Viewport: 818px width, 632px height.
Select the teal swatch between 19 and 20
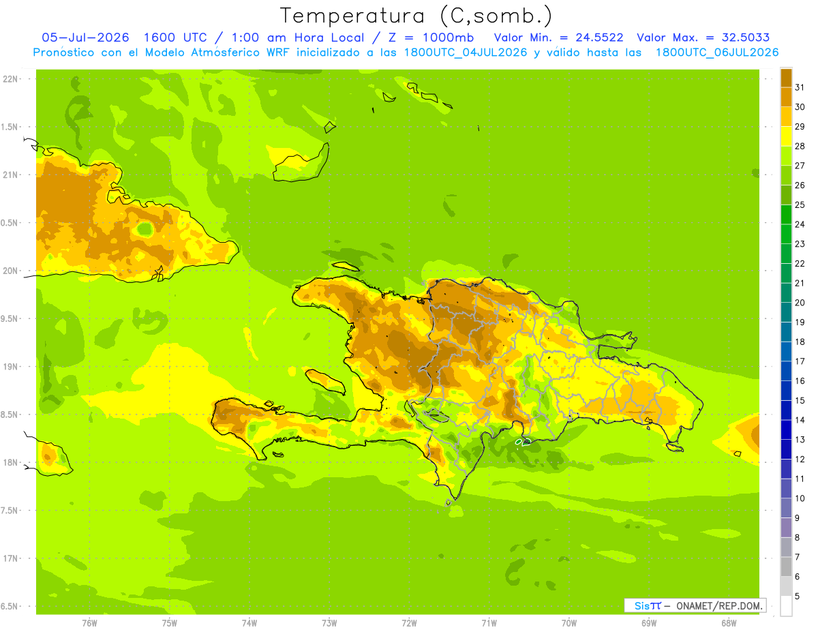point(786,312)
